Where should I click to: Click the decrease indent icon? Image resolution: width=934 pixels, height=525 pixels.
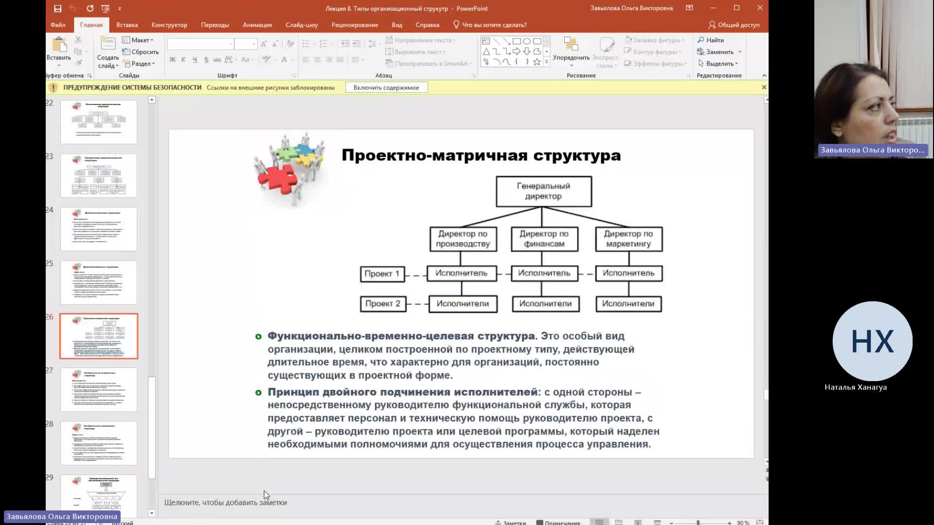[x=345, y=44]
